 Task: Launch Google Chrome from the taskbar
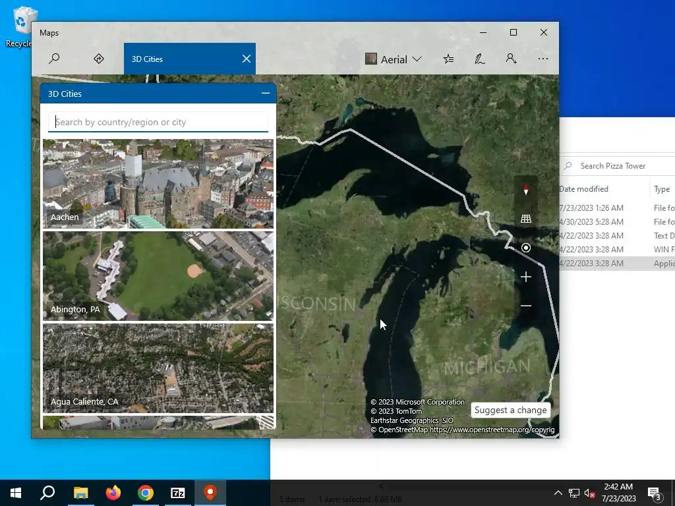[x=146, y=493]
